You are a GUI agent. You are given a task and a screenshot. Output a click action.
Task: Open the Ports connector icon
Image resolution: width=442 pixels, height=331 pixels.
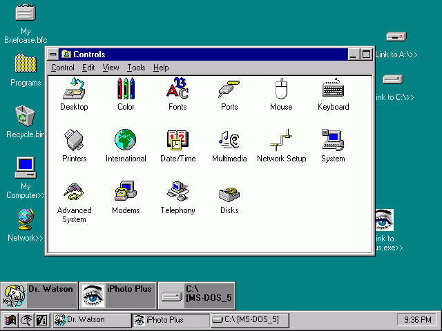coord(229,89)
